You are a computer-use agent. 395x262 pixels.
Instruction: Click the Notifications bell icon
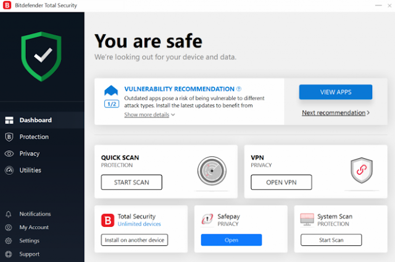pos(9,214)
